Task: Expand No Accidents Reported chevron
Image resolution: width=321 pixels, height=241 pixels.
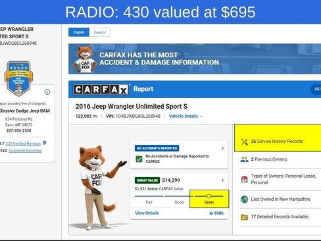Action: click(x=222, y=148)
